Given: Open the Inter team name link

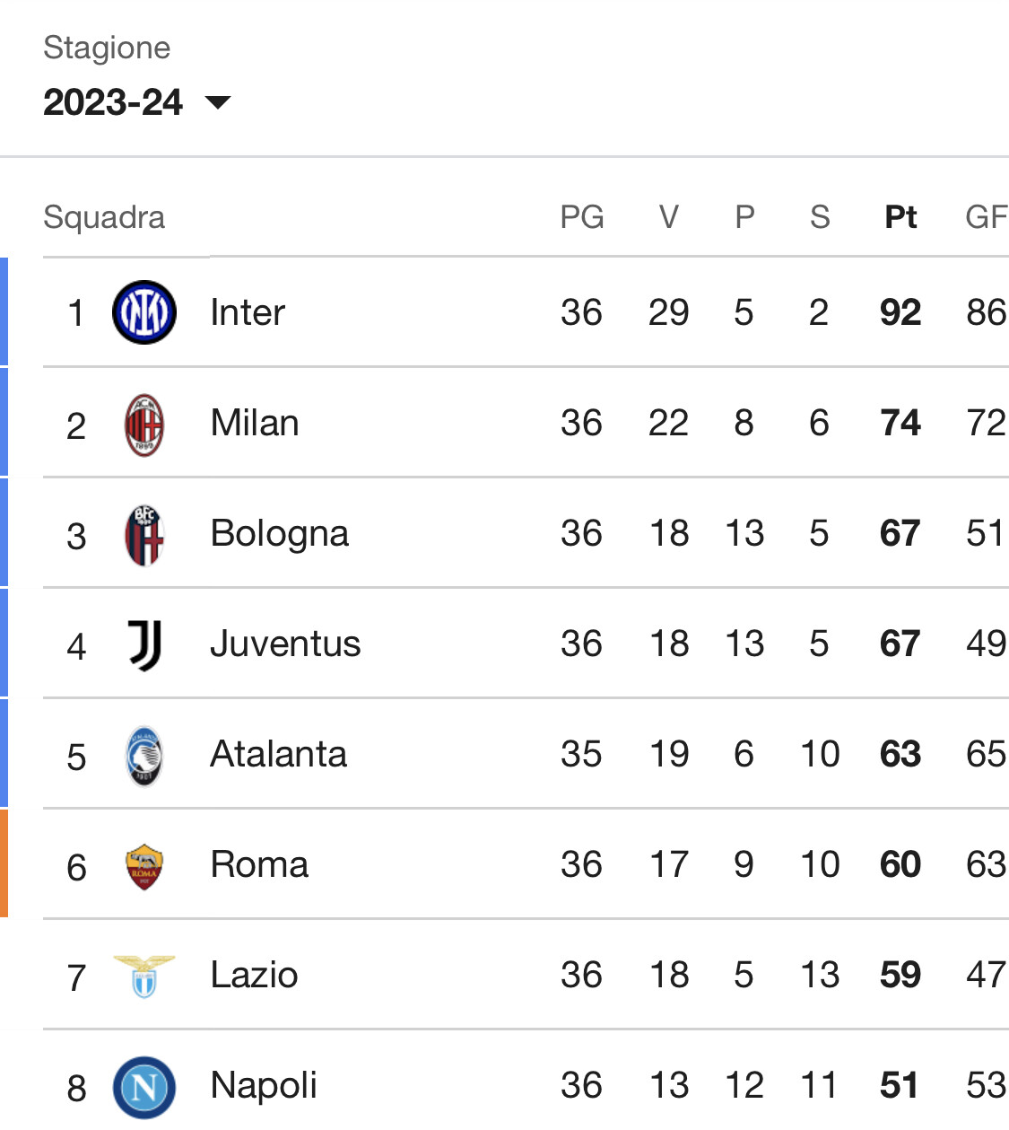Looking at the screenshot, I should click(x=248, y=312).
